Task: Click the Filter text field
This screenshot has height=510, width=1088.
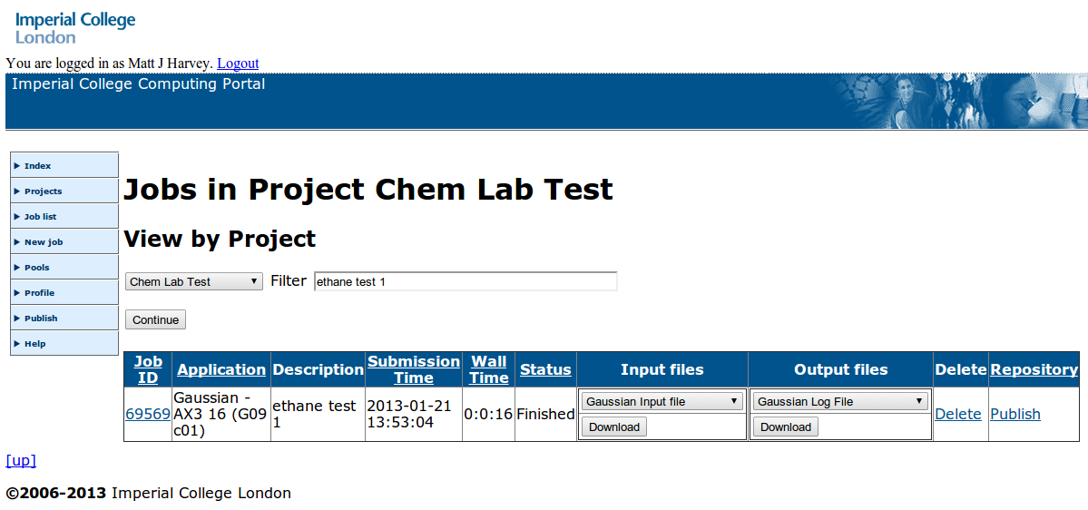Action: tap(465, 282)
